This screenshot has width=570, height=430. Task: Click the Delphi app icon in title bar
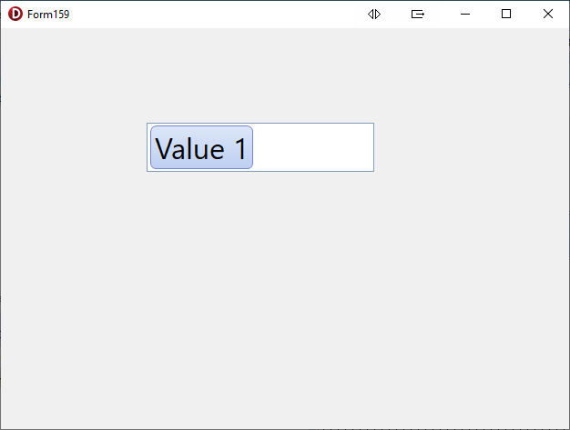15,14
